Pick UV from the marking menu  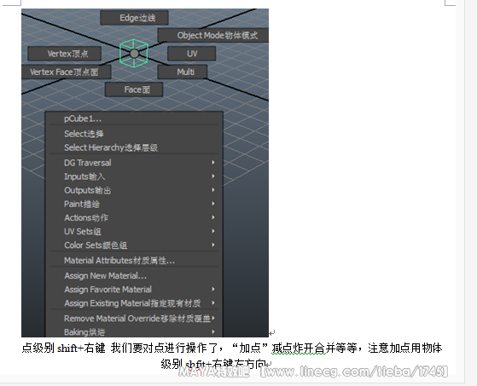(x=192, y=54)
